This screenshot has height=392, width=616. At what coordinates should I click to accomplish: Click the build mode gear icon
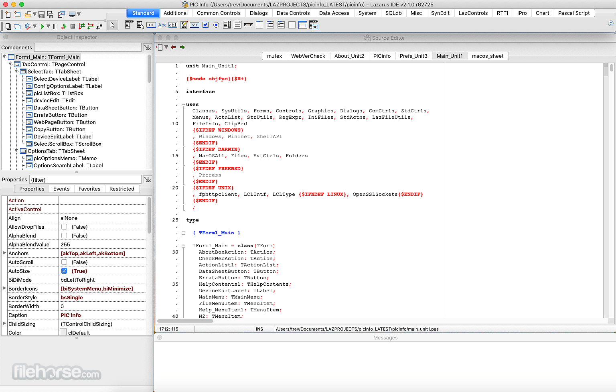(x=28, y=26)
